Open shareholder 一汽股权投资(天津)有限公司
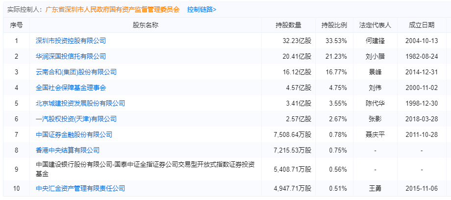This screenshot has width=451, height=200. pyautogui.click(x=76, y=119)
